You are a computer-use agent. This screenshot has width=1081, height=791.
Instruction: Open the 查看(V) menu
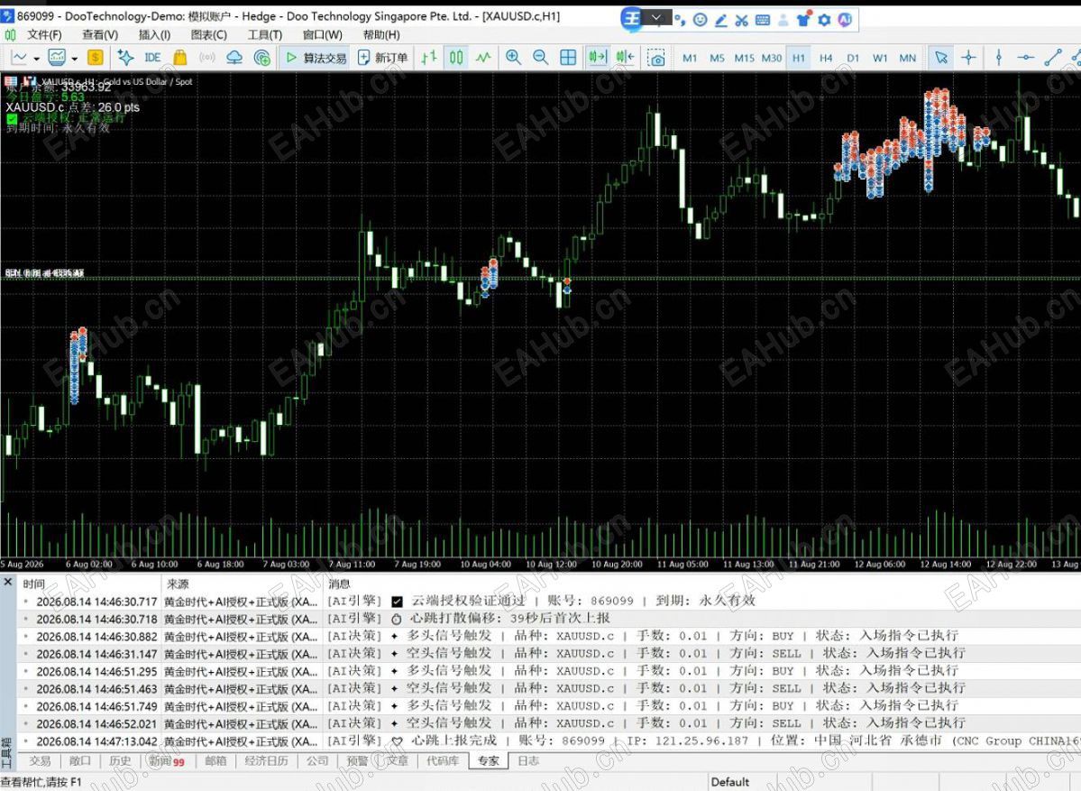100,34
